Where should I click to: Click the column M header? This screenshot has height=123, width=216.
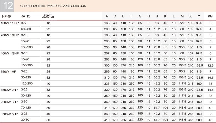coord(182,16)
